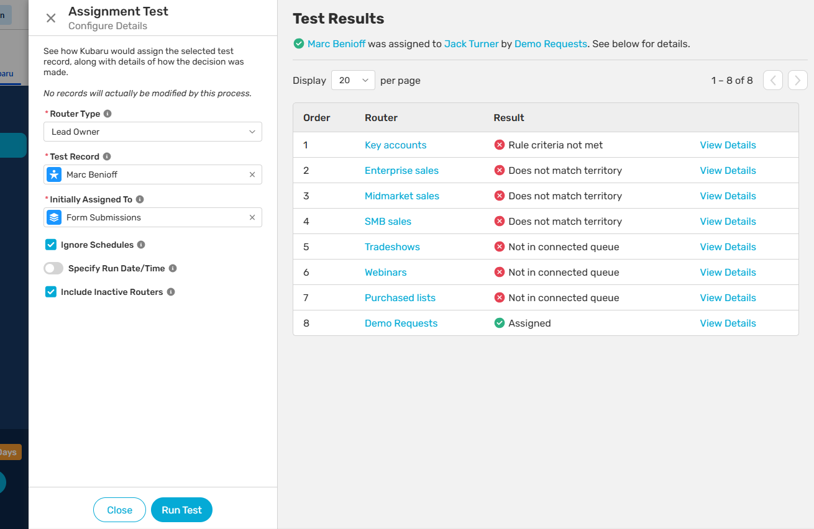Screen dimensions: 814x529
Task: Remove Form Submissions from Initially Assigned To
Action: (252, 218)
